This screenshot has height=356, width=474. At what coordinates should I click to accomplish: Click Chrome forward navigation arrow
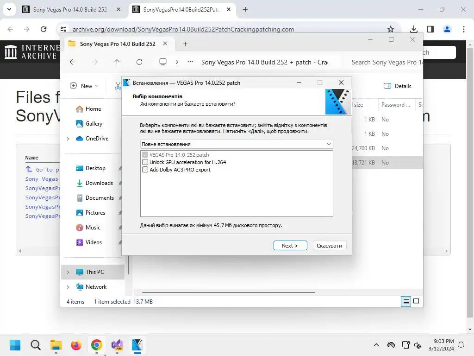coord(26,29)
